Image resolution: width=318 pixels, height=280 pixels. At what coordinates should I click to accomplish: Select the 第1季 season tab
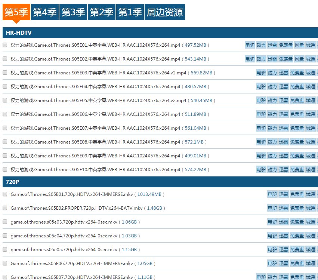click(x=130, y=13)
